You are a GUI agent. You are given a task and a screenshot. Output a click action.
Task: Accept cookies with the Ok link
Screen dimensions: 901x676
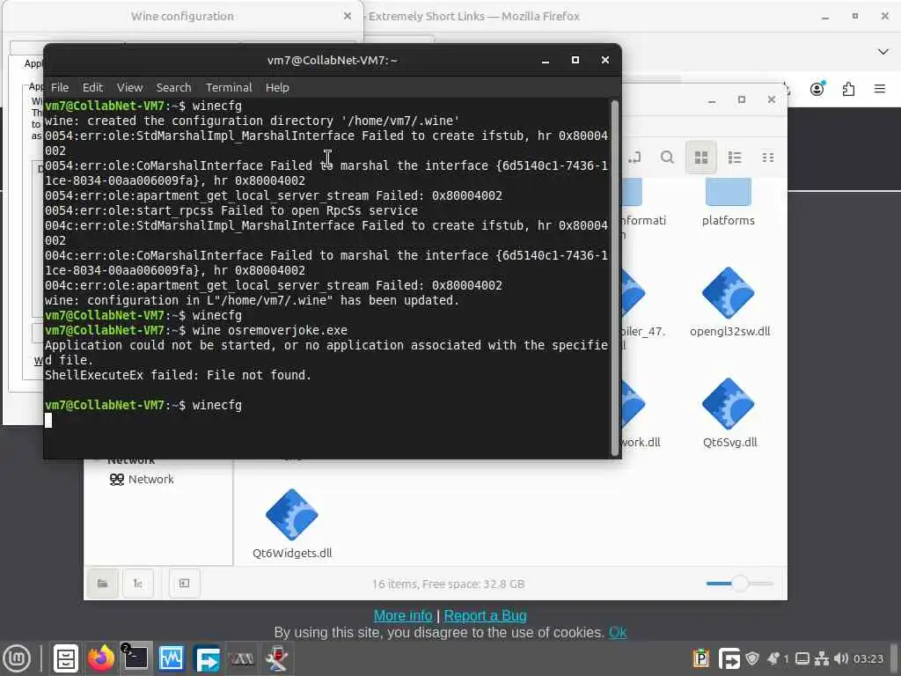coord(618,632)
